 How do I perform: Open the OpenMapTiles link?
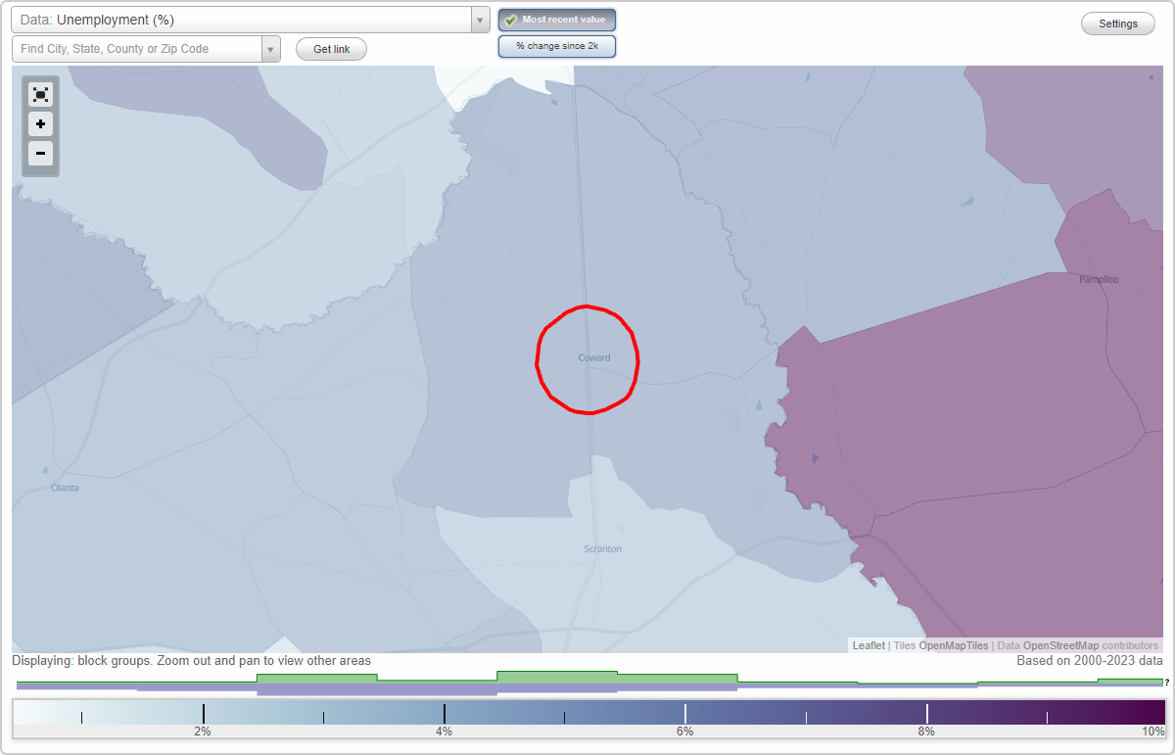click(x=953, y=645)
